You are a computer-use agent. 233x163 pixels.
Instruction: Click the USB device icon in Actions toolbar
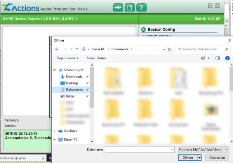click(x=118, y=7)
